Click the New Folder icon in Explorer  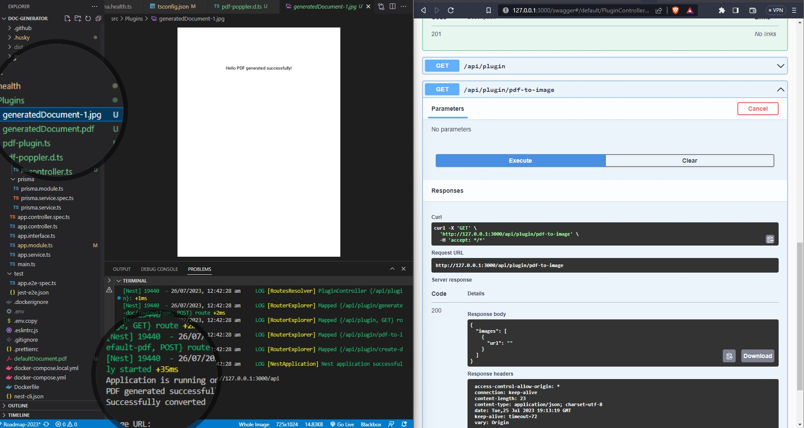(78, 18)
